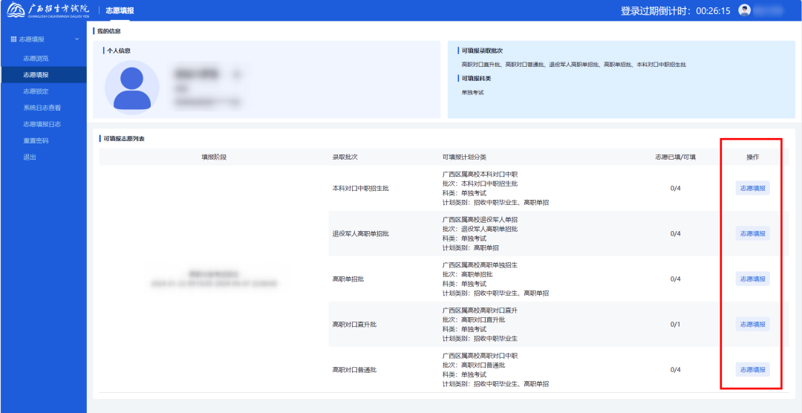Collapse the 志愿填报 sidebar group using its chevron
Image resolution: width=802 pixels, height=413 pixels.
(x=76, y=39)
